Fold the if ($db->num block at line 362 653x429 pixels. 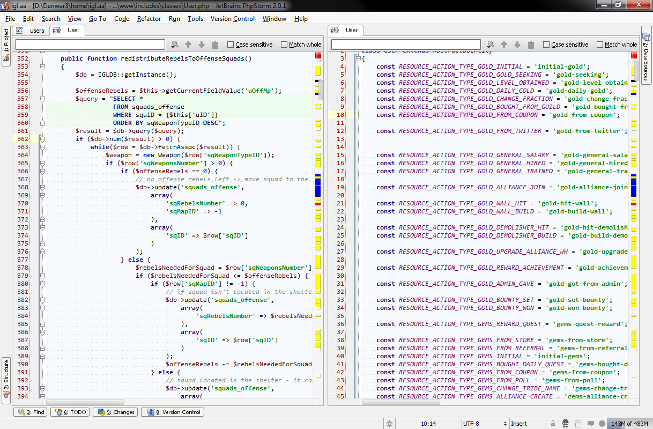(x=42, y=139)
